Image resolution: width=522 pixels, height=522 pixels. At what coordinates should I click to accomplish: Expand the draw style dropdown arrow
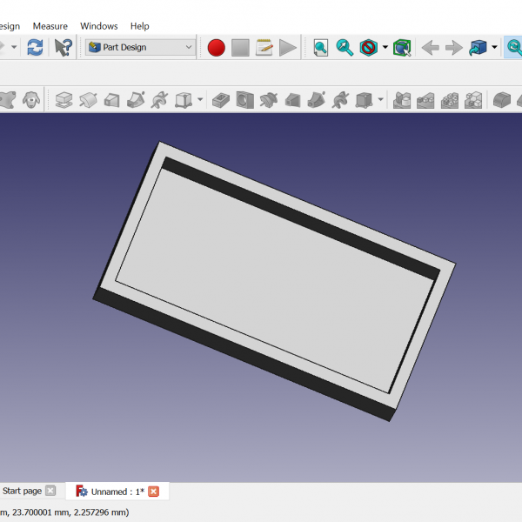pyautogui.click(x=385, y=48)
